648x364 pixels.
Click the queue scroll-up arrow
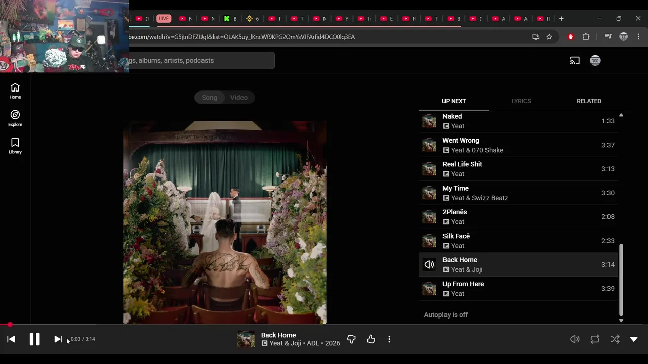pos(621,115)
